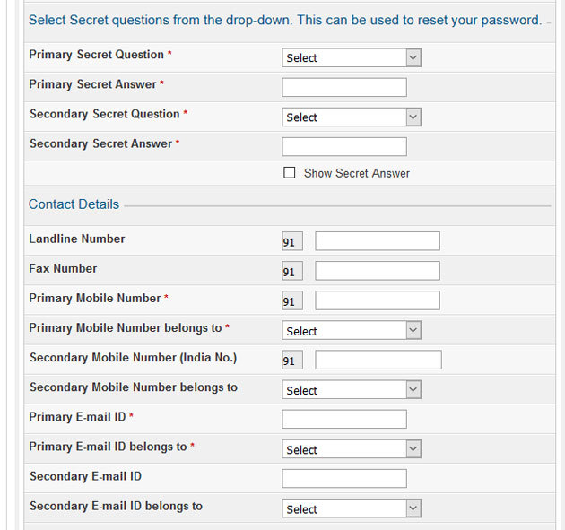565x530 pixels.
Task: Expand Secondary E-mail ID belongs to dropdown
Action: [351, 508]
